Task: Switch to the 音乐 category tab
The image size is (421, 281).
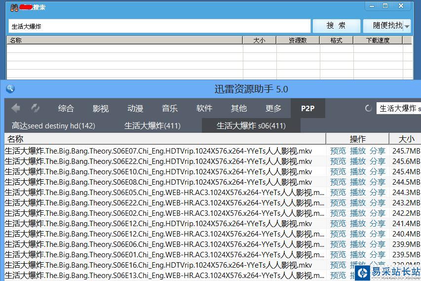Action: click(170, 108)
